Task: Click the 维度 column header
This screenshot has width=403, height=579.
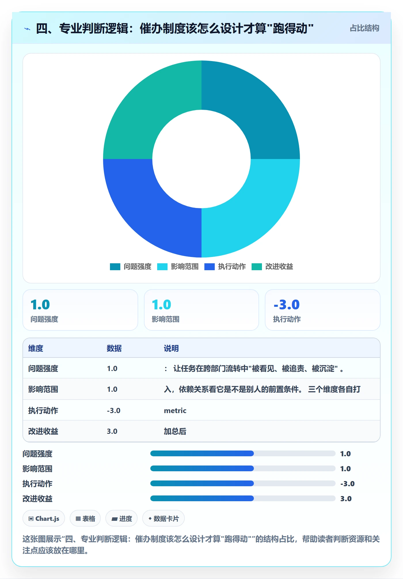Action: coord(36,348)
